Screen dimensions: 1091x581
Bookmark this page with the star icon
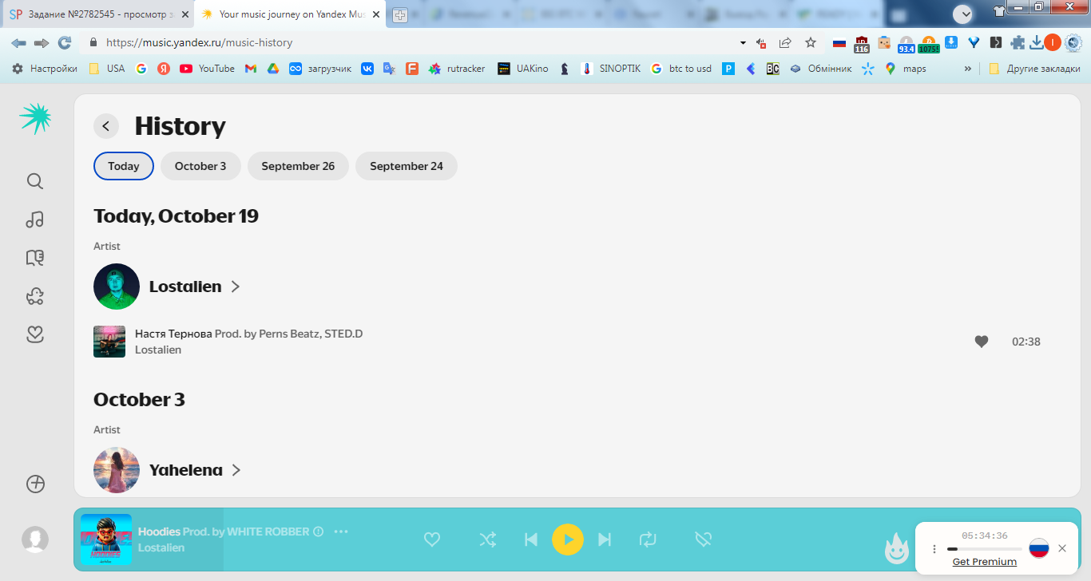[x=811, y=43]
